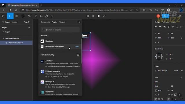The width and height of the screenshot is (185, 104).
Task: Expand the Page 1 dropdown
Action: 27,22
